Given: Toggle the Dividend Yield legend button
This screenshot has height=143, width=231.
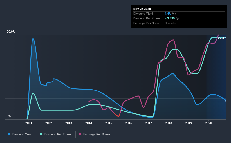Looking at the screenshot, I should click(x=20, y=135).
